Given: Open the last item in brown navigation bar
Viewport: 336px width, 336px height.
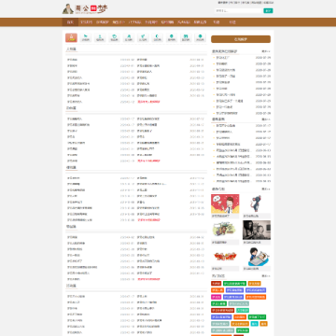Looking at the screenshot, I should click(x=232, y=22).
